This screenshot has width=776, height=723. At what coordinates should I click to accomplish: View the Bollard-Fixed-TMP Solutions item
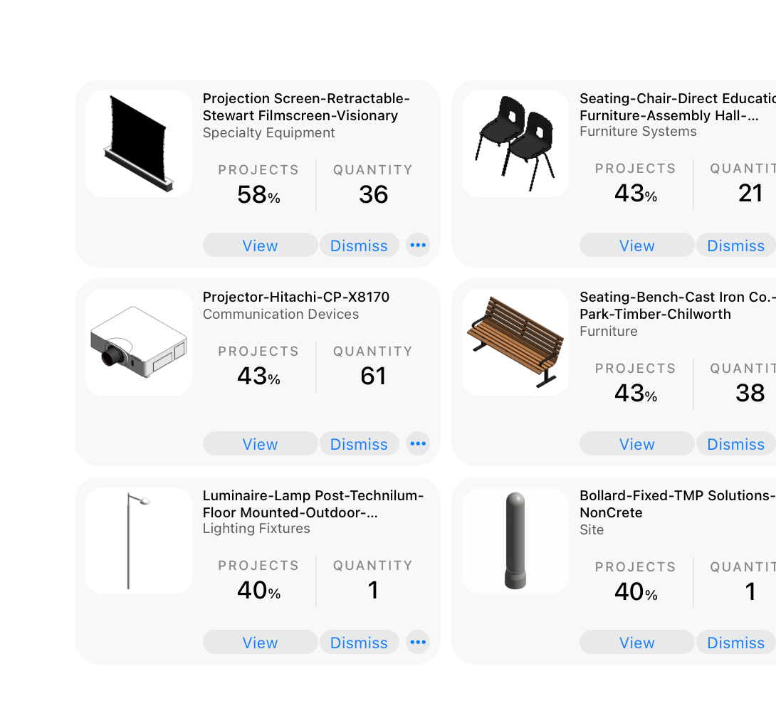(637, 642)
